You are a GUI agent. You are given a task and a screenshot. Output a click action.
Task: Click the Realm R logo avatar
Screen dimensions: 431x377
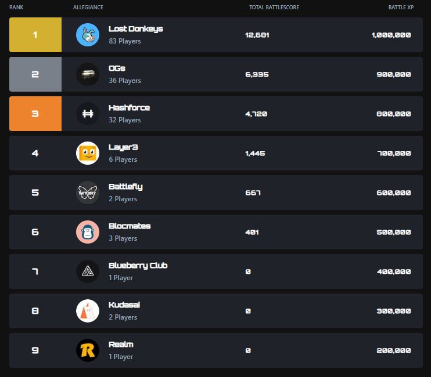tap(88, 350)
